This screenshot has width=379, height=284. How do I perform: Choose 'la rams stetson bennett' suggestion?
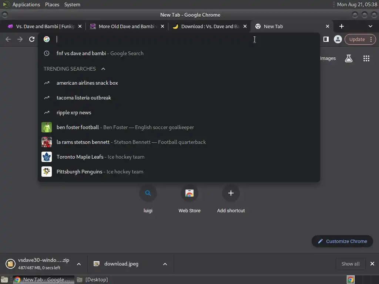(179, 142)
